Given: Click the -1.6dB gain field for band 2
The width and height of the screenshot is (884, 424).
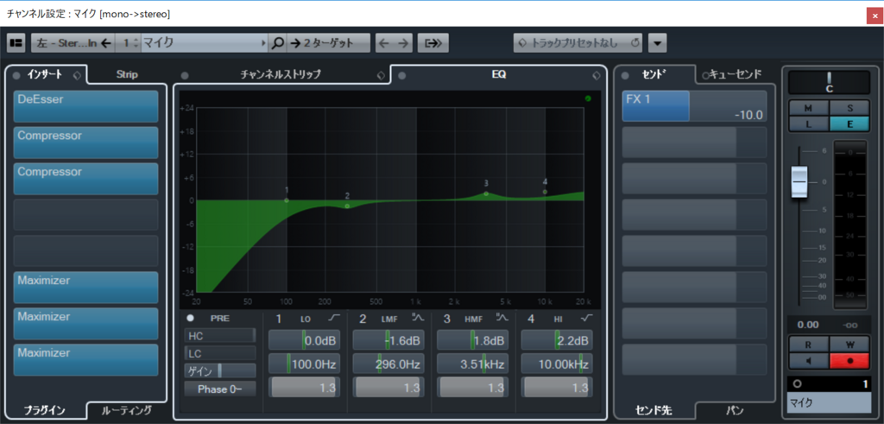Looking at the screenshot, I should tap(389, 340).
